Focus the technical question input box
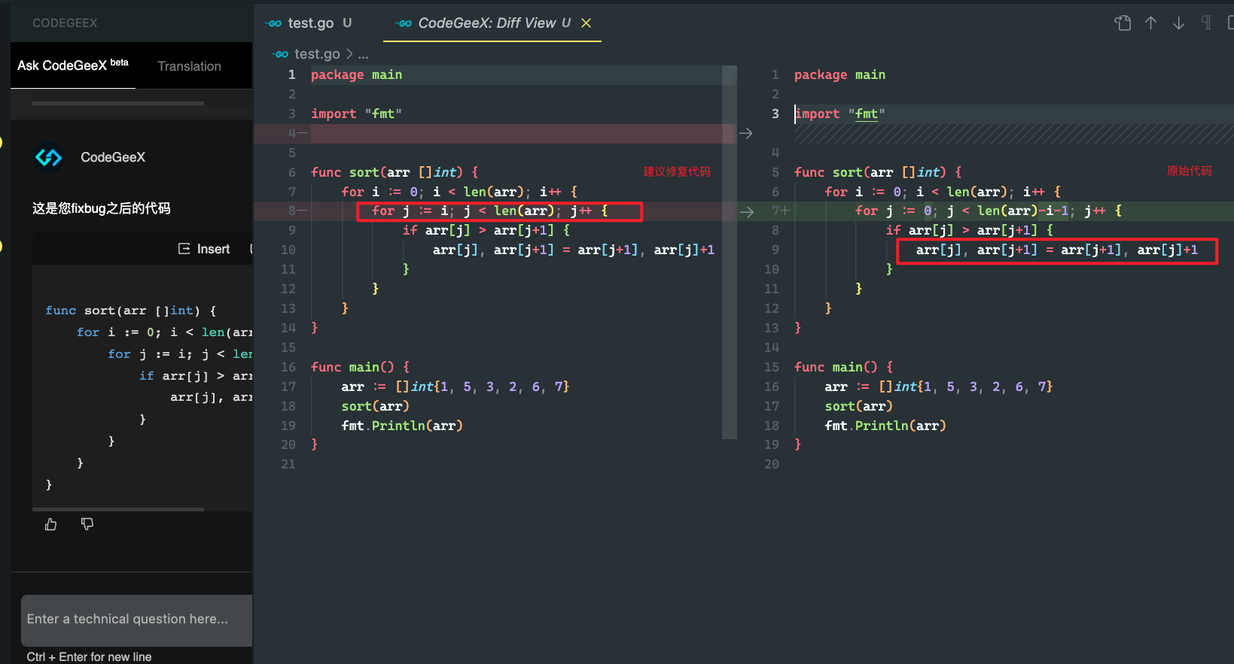The width and height of the screenshot is (1234, 664). pos(136,620)
